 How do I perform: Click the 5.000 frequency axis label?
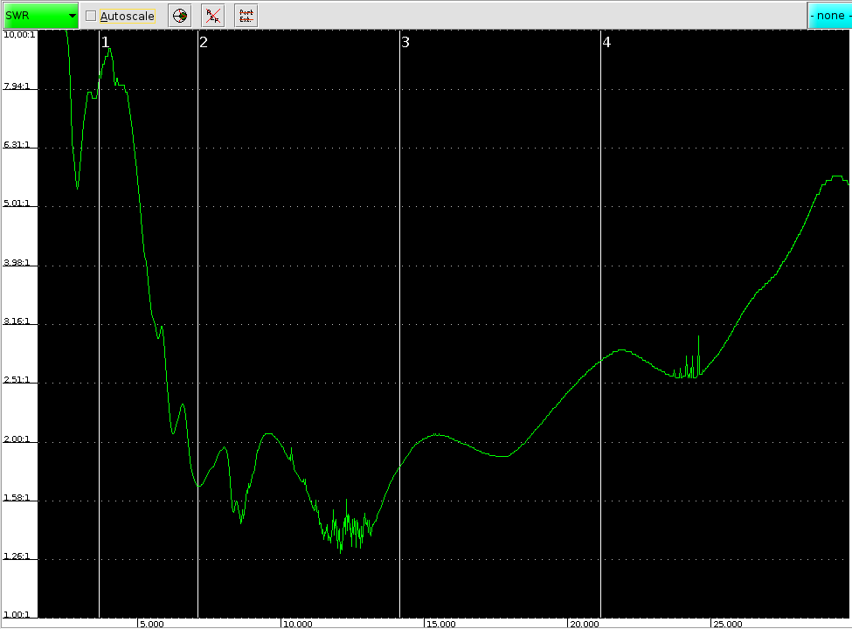151,624
